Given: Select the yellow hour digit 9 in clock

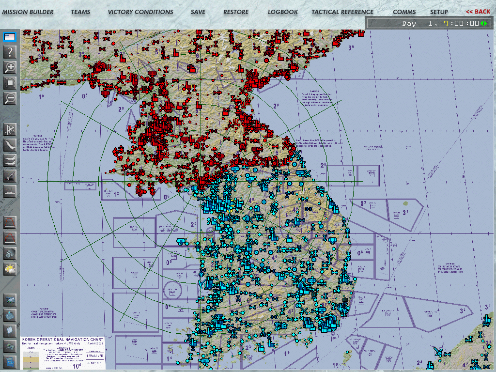Looking at the screenshot, I should [446, 23].
